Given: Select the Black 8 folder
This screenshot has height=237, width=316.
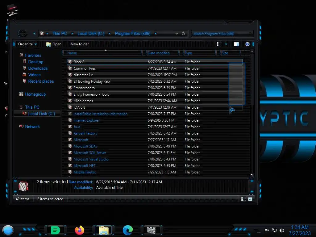Looking at the screenshot, I should [x=155, y=62].
